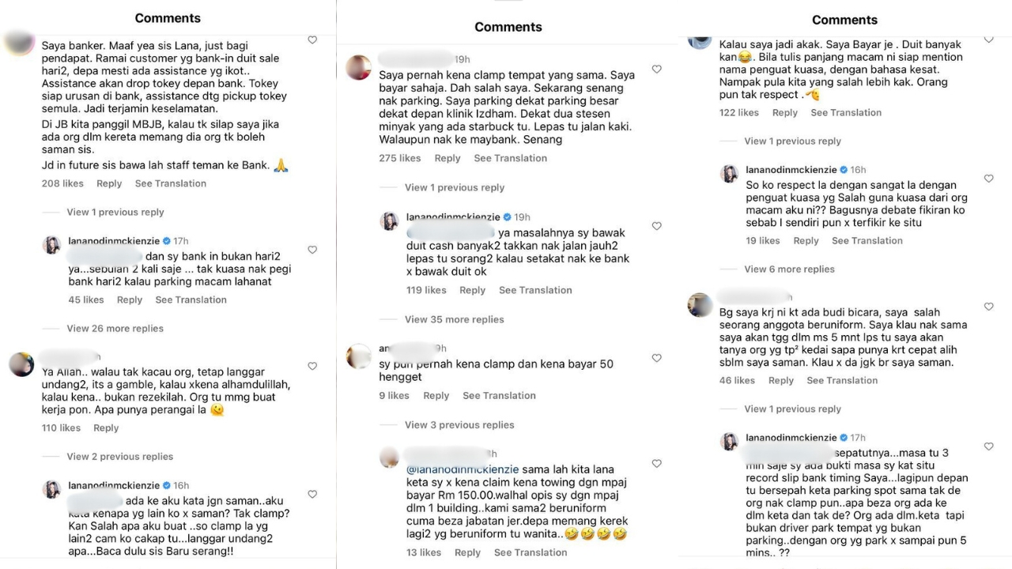Reply to the comment with 208 likes

109,183
